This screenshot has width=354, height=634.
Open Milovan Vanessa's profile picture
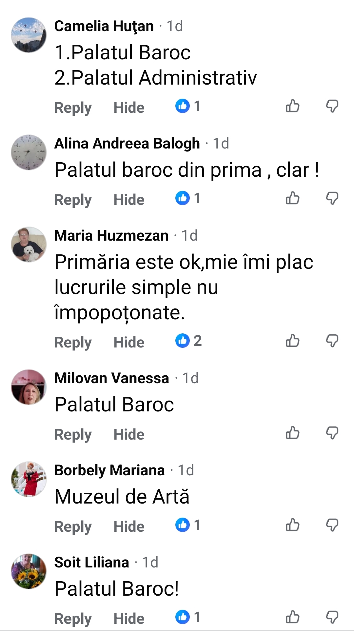tap(29, 387)
